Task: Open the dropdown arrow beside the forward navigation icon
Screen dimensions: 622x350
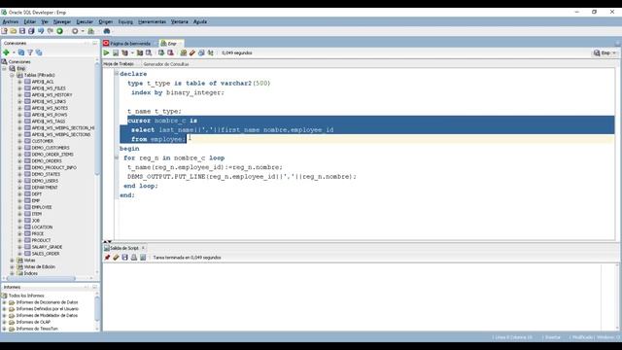Action: click(83, 31)
